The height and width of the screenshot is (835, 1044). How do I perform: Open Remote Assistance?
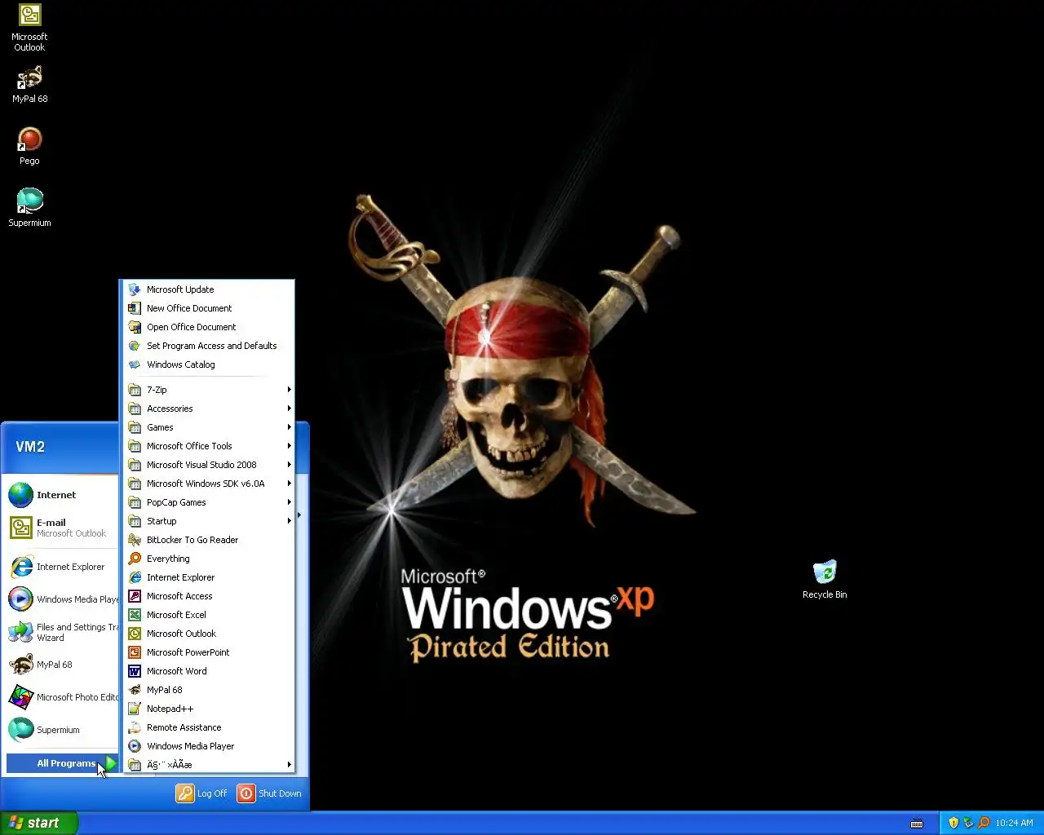[x=208, y=727]
